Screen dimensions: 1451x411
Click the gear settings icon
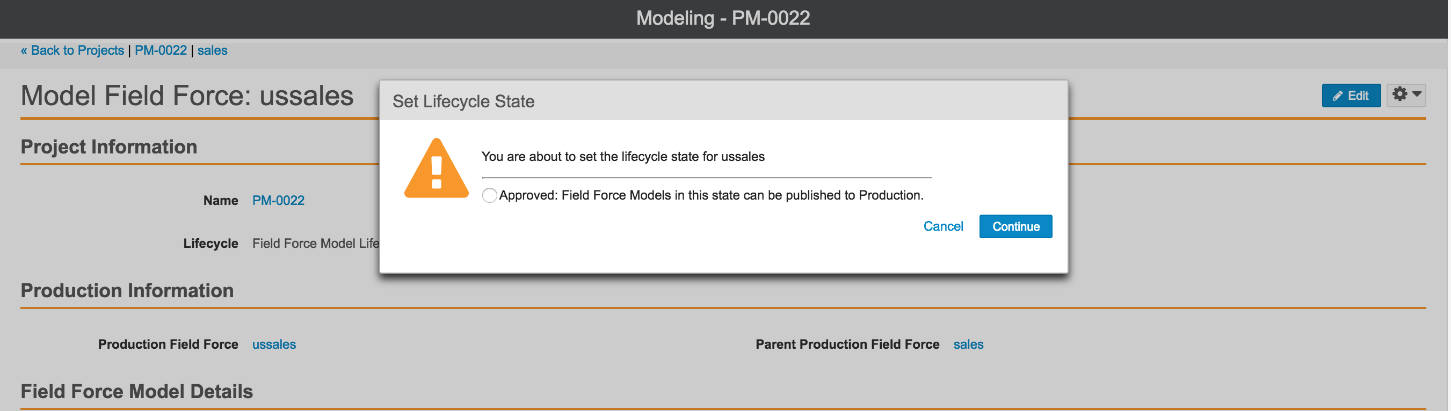coord(1401,94)
